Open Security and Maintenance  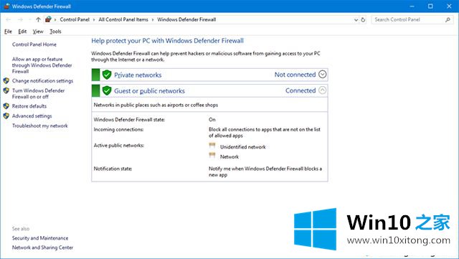point(40,238)
